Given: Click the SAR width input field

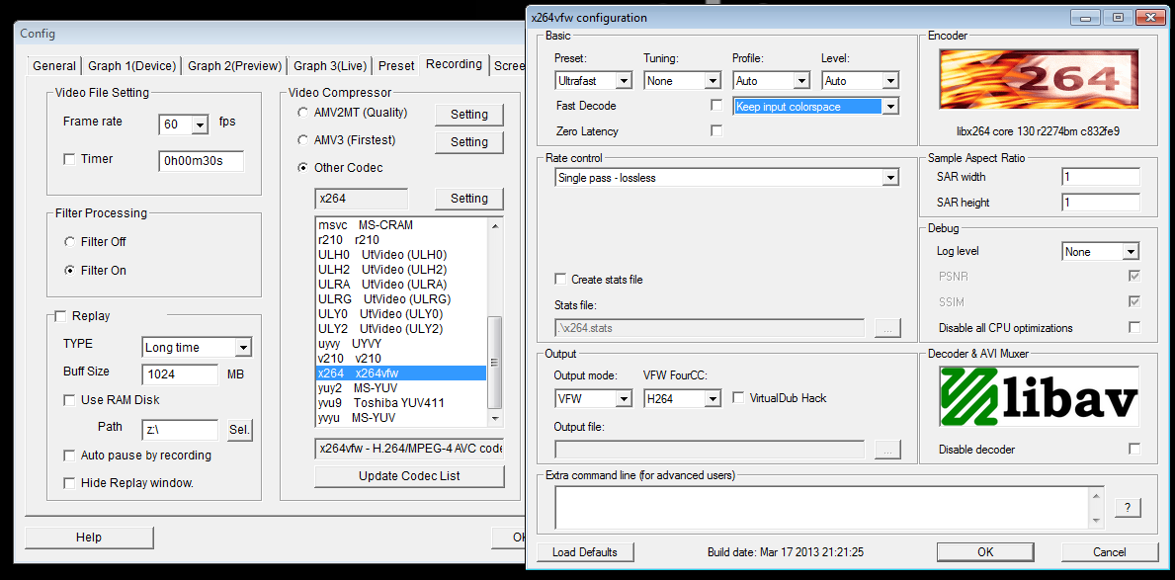Looking at the screenshot, I should tap(1100, 177).
